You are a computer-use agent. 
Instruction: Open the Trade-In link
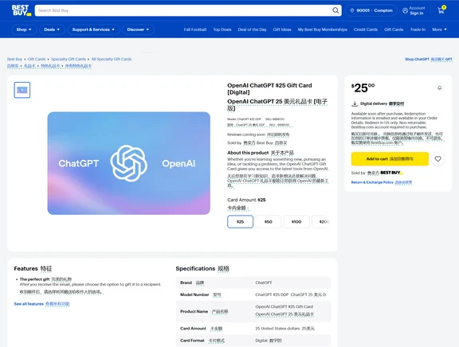[418, 29]
